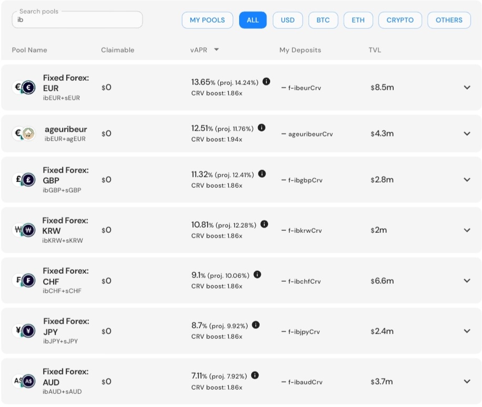
Task: Expand the Fixed Forex: AUD pool row
Action: pyautogui.click(x=467, y=381)
